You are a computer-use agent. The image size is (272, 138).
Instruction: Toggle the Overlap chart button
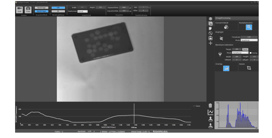tap(226, 68)
